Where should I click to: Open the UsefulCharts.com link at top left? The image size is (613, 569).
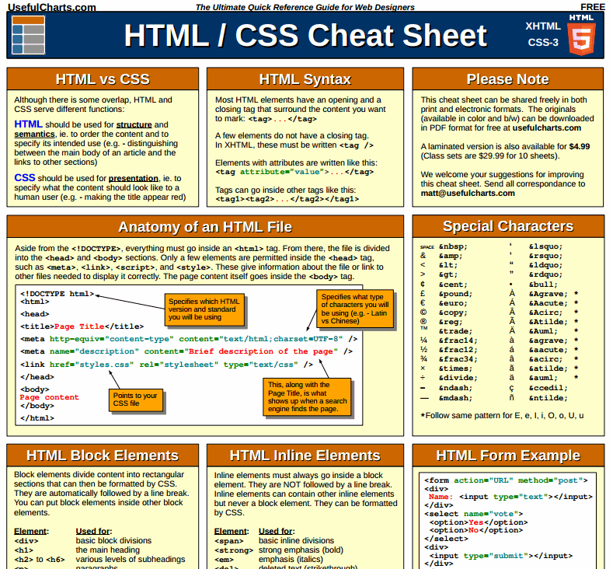point(51,7)
